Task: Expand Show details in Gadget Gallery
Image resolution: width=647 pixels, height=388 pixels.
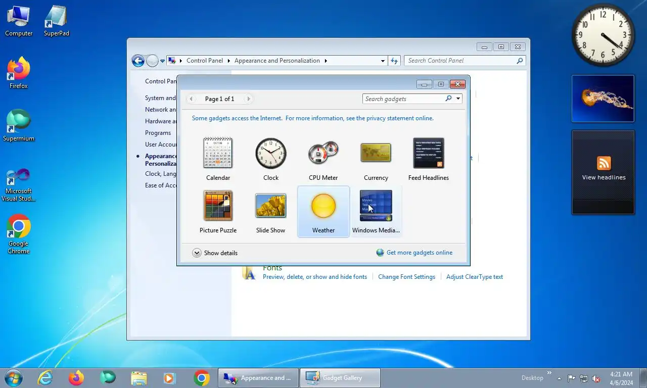Action: click(x=215, y=253)
